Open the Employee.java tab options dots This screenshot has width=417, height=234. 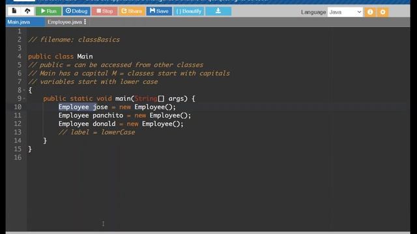pyautogui.click(x=85, y=21)
